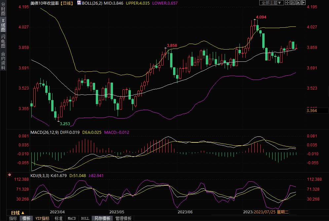The image size is (329, 221).
Task: Apply the 标准 template
Action: pyautogui.click(x=58, y=218)
